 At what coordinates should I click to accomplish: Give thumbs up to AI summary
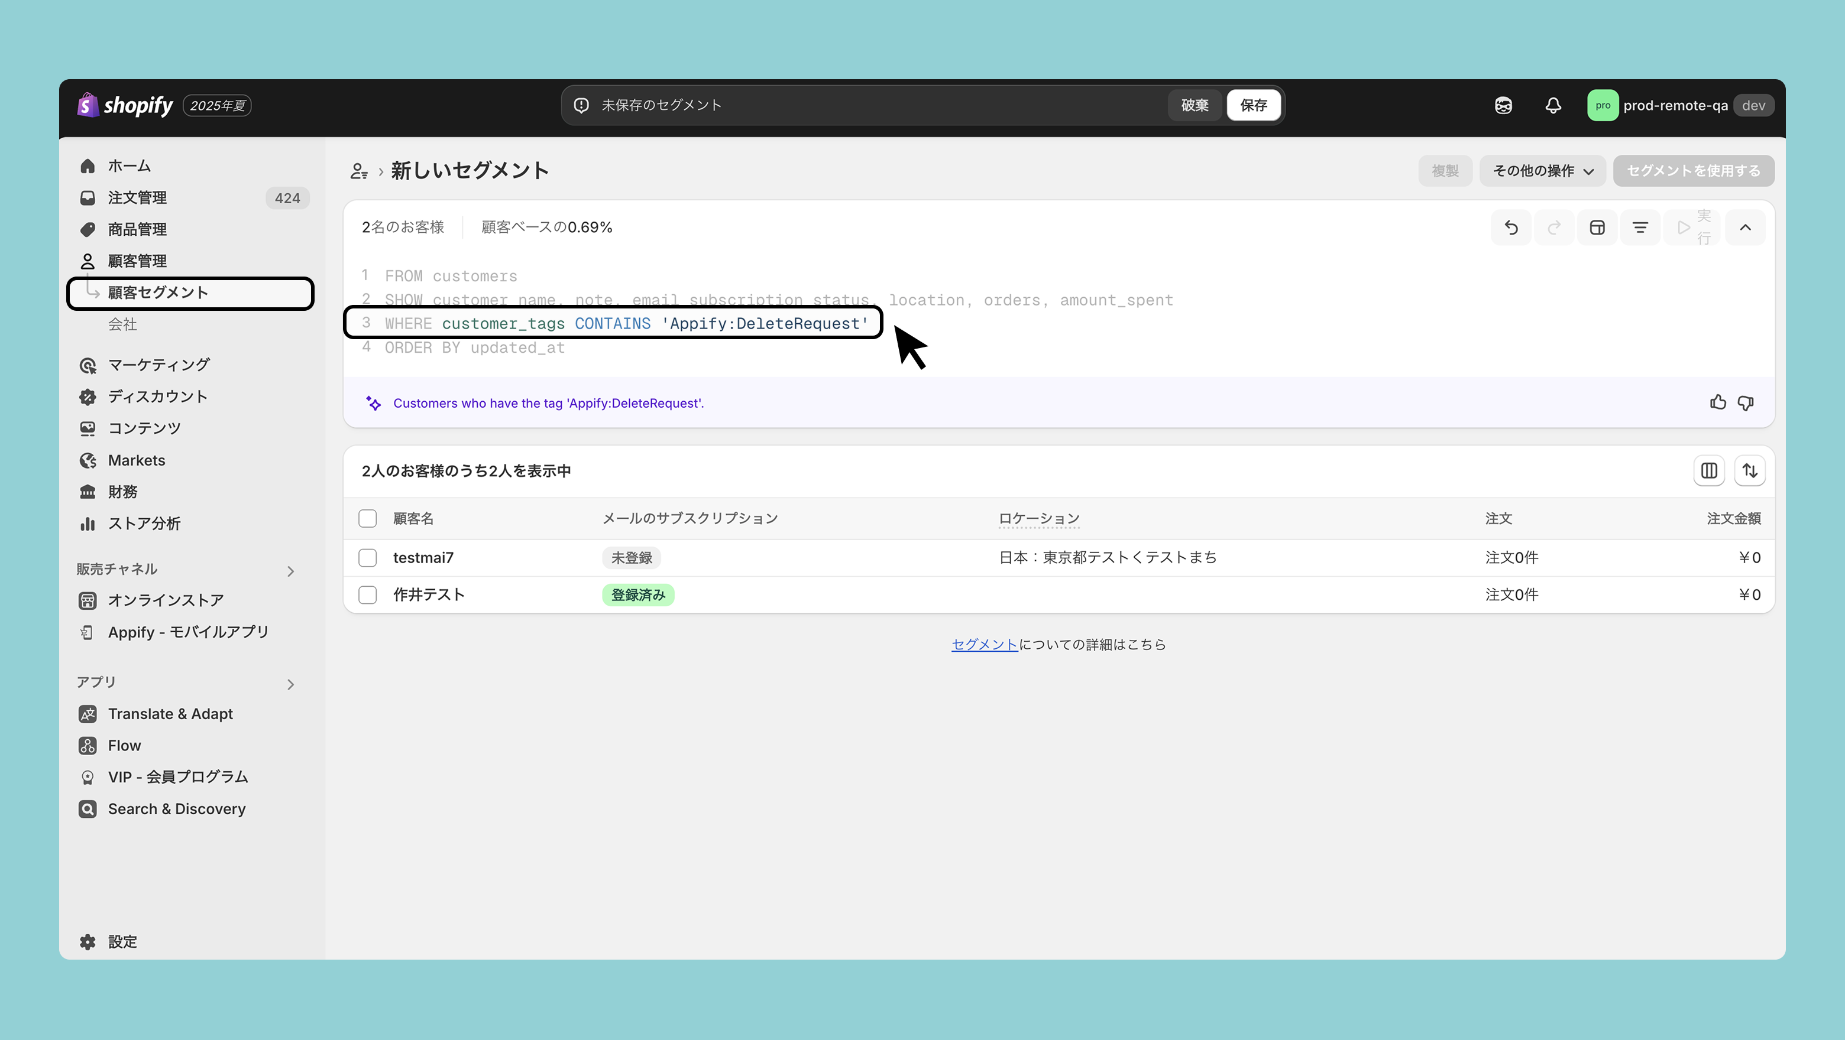[1718, 402]
